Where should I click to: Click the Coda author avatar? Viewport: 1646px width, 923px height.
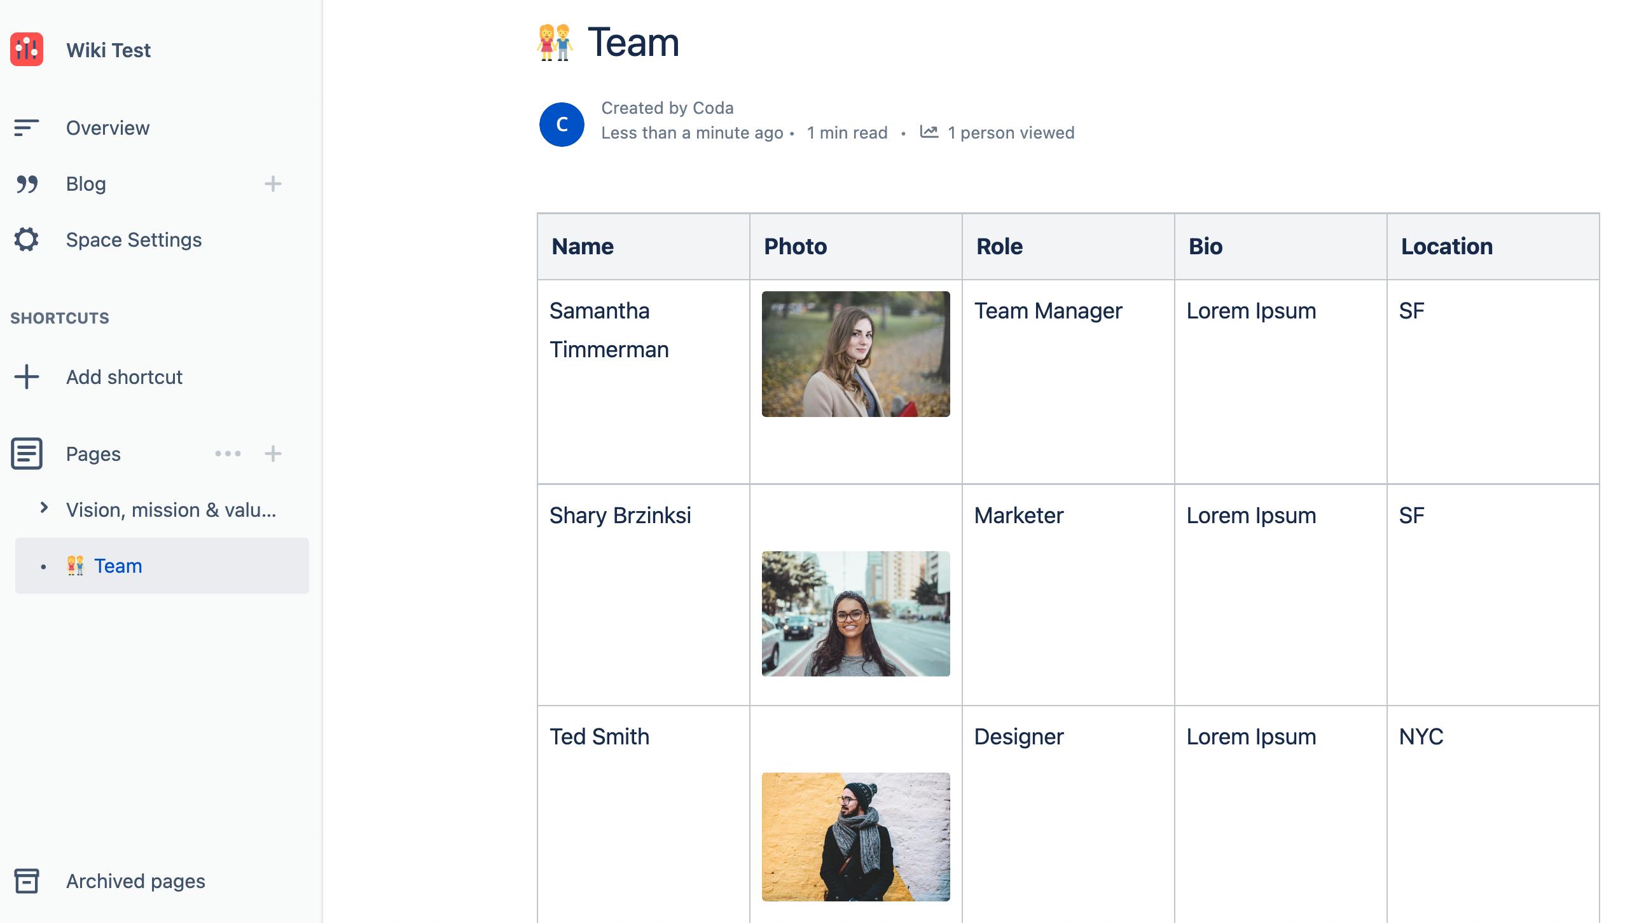click(562, 125)
